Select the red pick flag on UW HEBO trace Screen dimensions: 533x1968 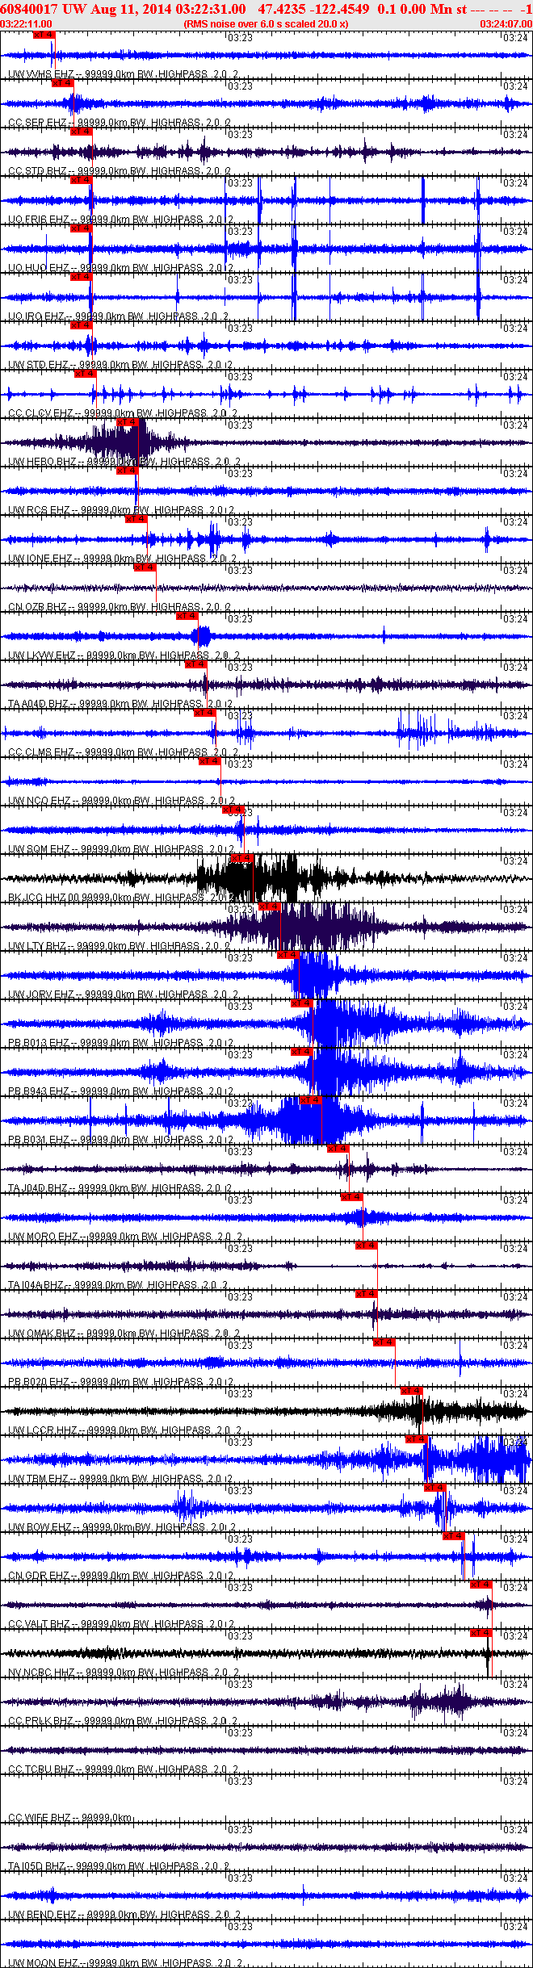click(128, 421)
